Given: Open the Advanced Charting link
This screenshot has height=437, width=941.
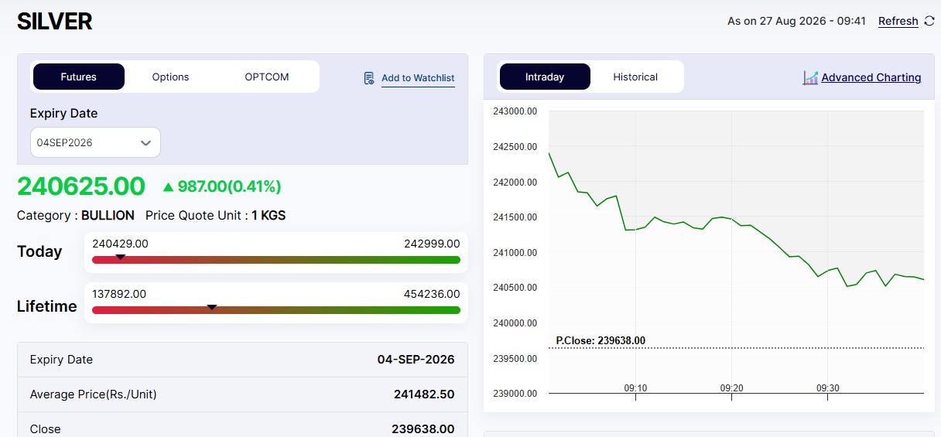Looking at the screenshot, I should tap(871, 77).
